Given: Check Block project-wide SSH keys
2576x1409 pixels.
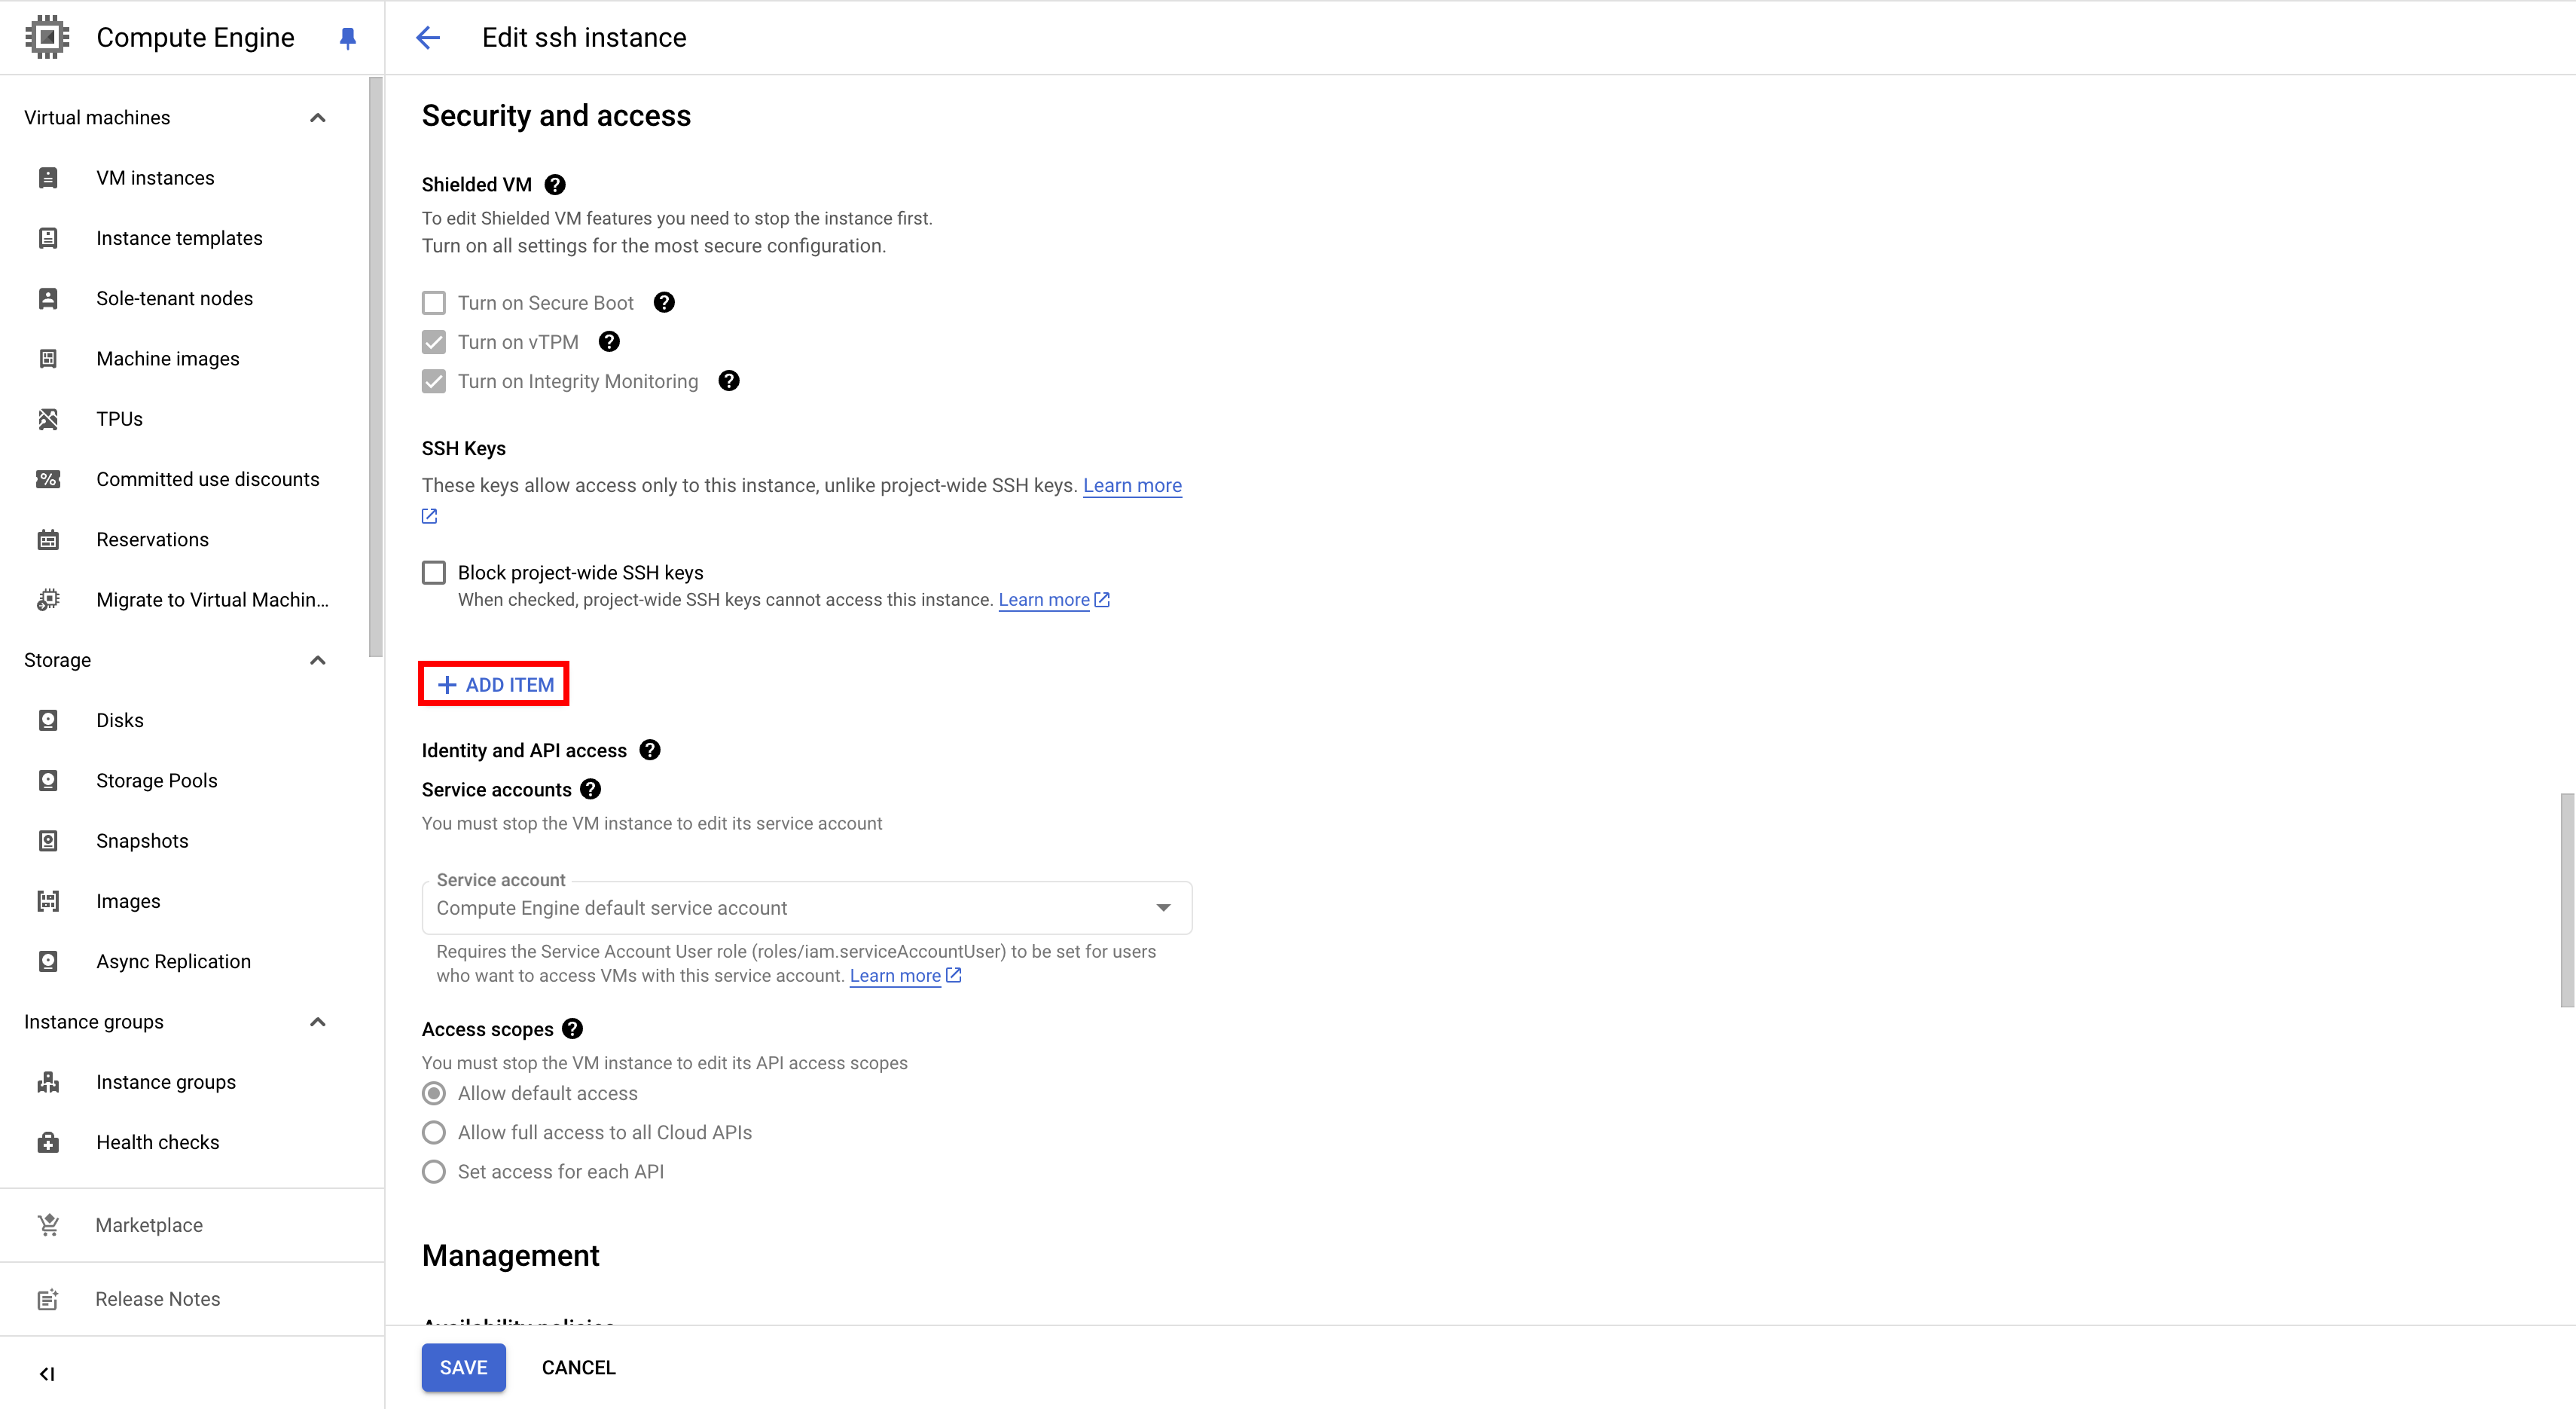Looking at the screenshot, I should (434, 572).
